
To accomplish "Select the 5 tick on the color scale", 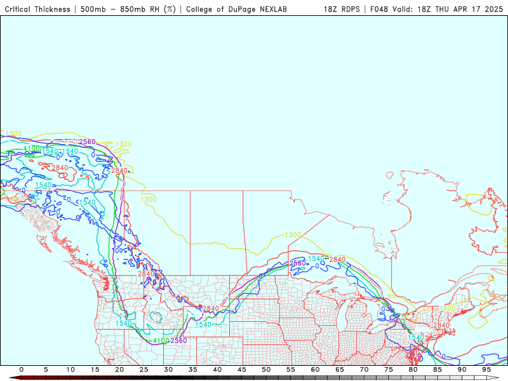I will click(x=46, y=370).
